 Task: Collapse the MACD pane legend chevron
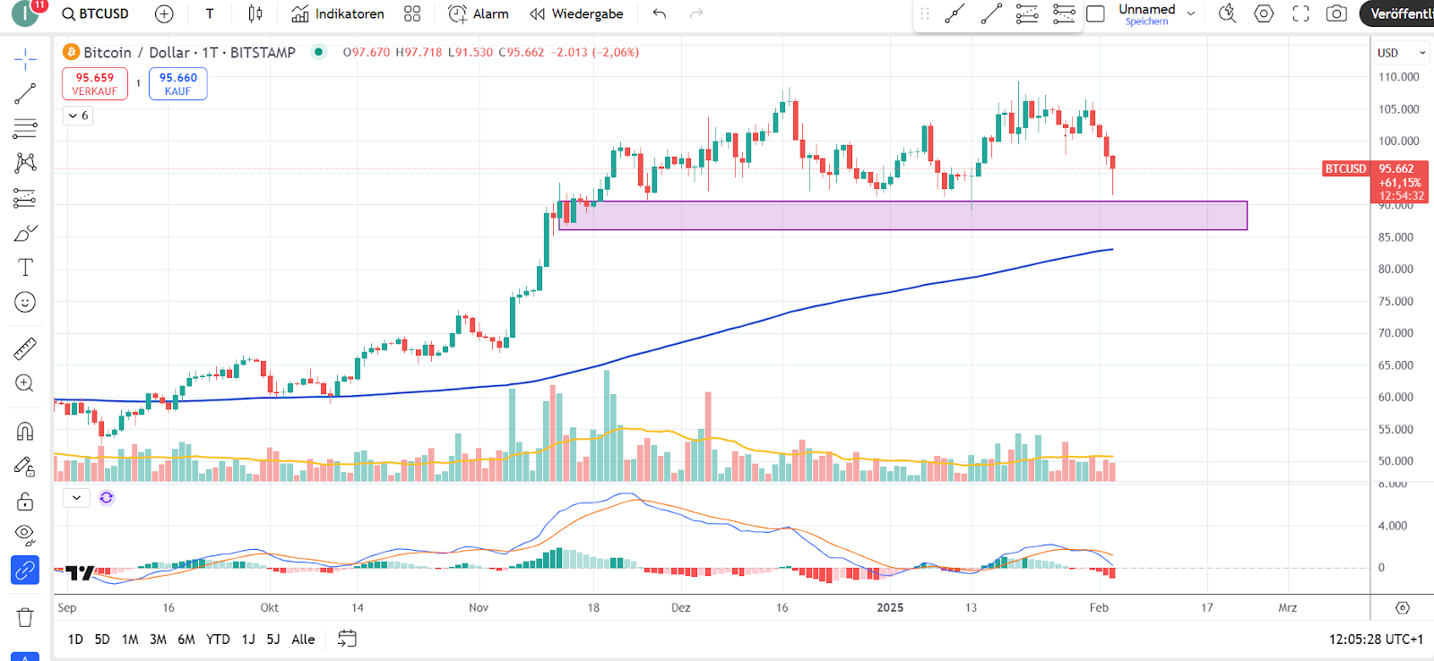click(76, 498)
